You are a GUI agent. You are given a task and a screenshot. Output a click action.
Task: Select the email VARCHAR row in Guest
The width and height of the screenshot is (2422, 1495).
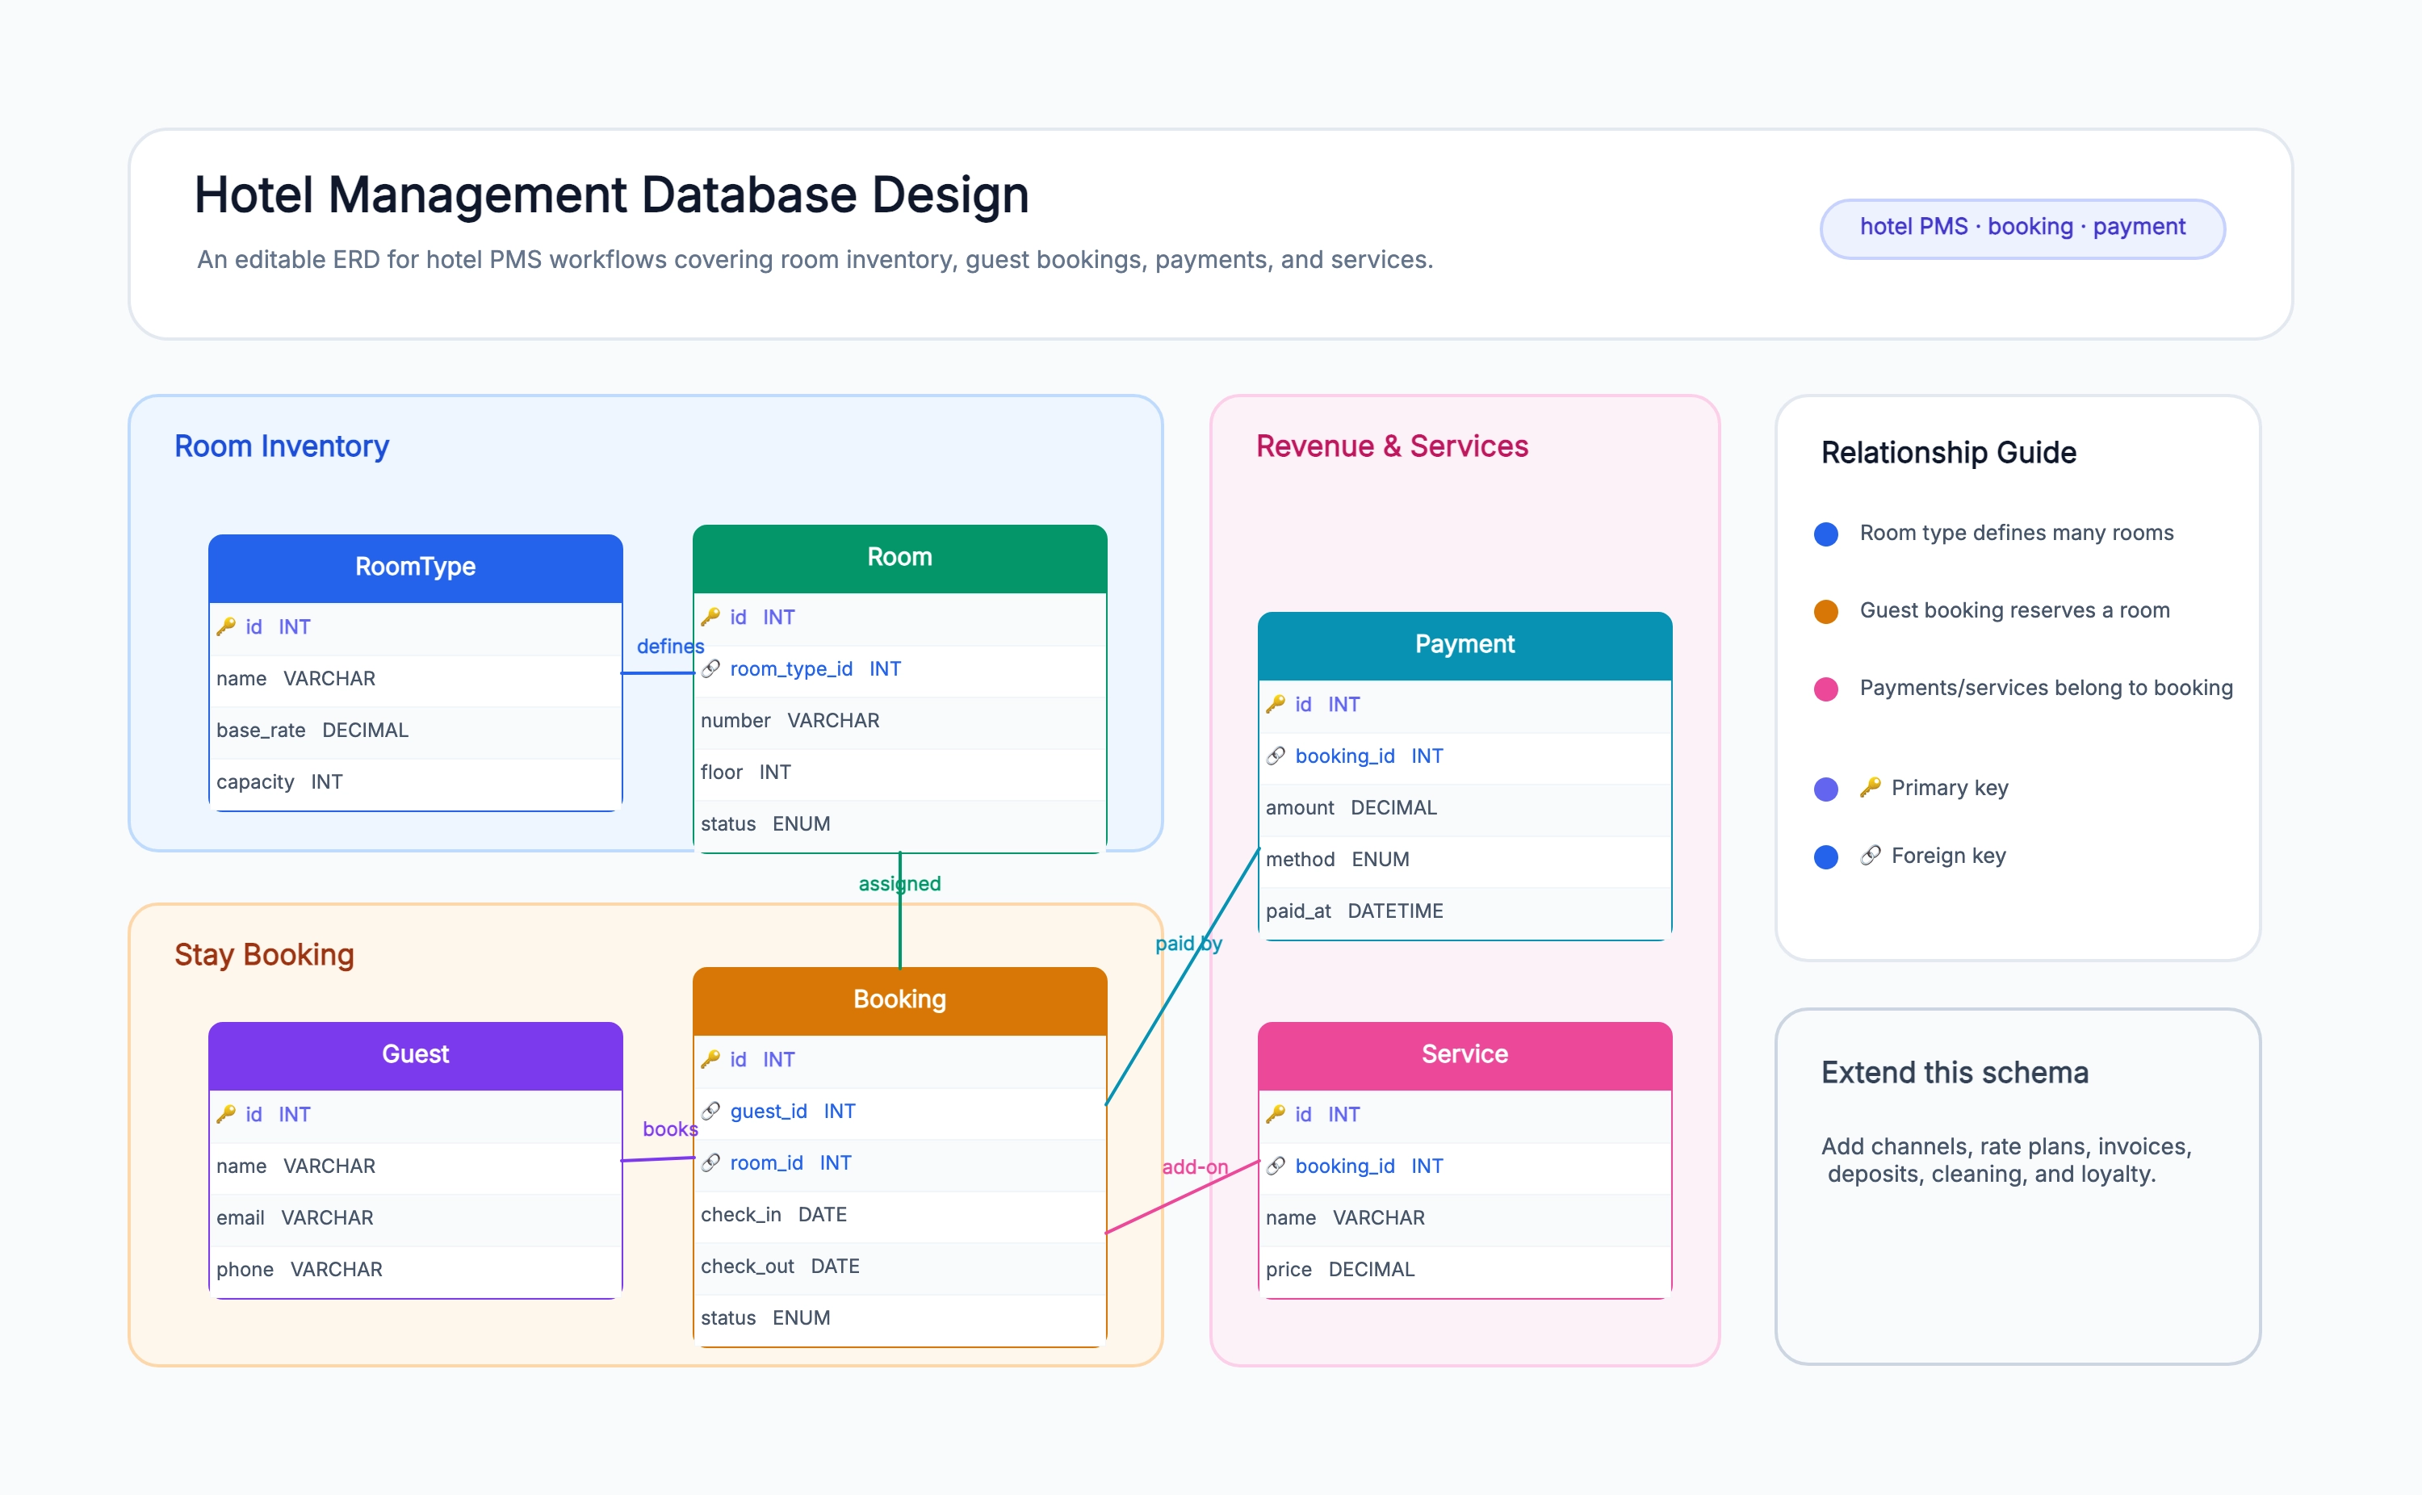click(x=415, y=1218)
